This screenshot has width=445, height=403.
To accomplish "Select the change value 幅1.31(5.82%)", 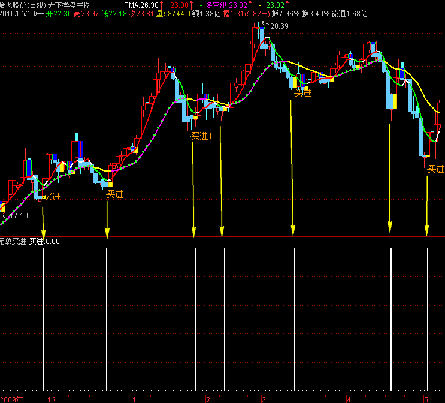I will tap(246, 14).
